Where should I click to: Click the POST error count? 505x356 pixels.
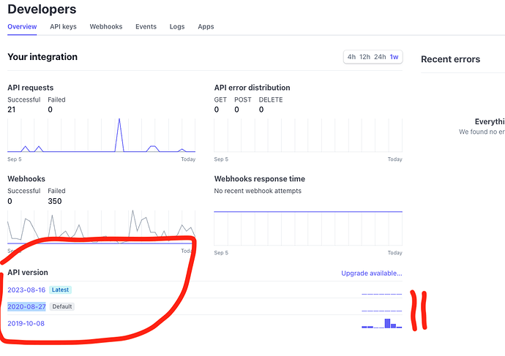[x=236, y=110]
